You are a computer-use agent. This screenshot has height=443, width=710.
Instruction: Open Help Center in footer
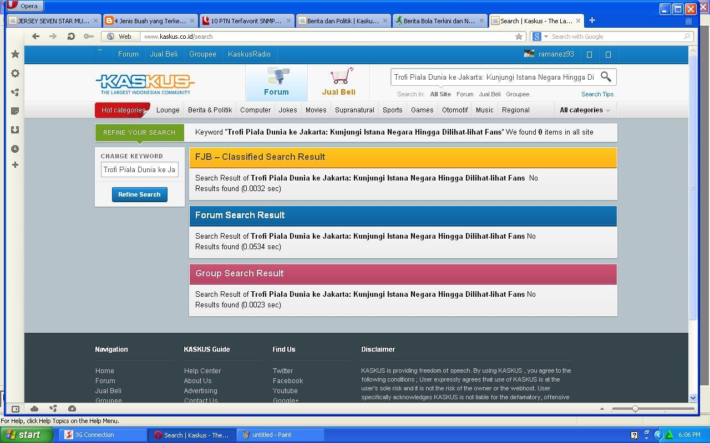pos(202,371)
